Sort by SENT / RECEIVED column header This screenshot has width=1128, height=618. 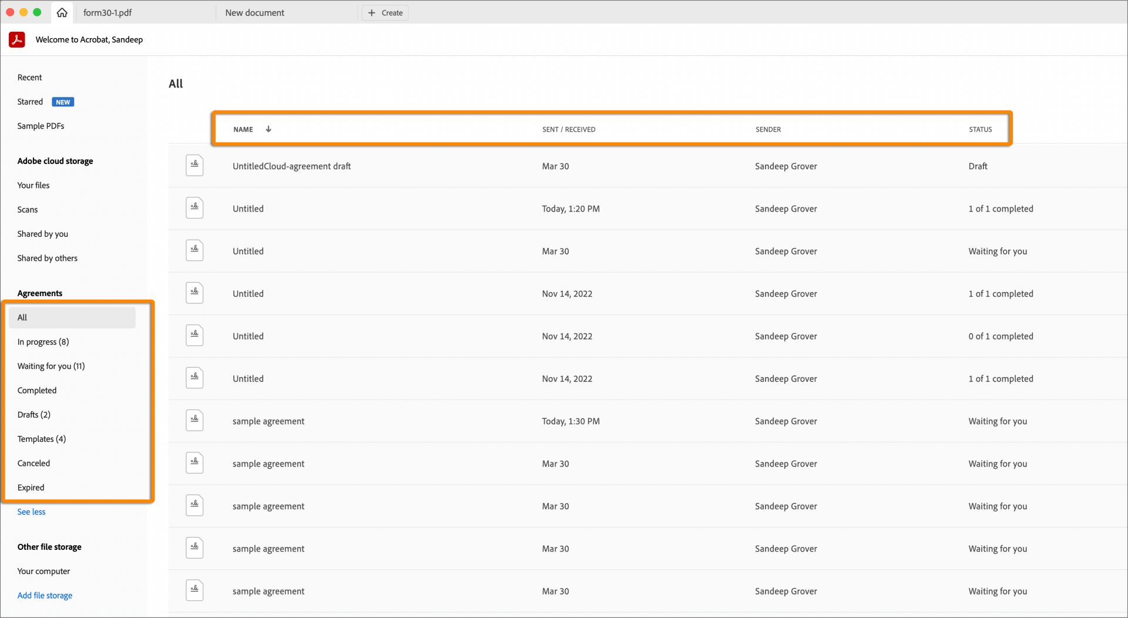point(568,129)
